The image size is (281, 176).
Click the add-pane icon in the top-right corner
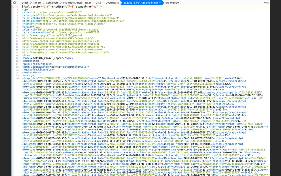[x=266, y=3]
